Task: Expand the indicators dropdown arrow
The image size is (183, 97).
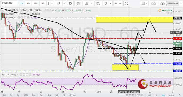Action: pyautogui.click(x=92, y=3)
